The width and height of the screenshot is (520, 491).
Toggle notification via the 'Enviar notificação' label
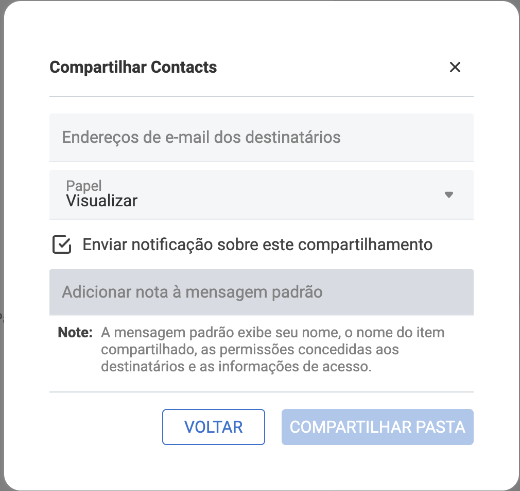[257, 244]
